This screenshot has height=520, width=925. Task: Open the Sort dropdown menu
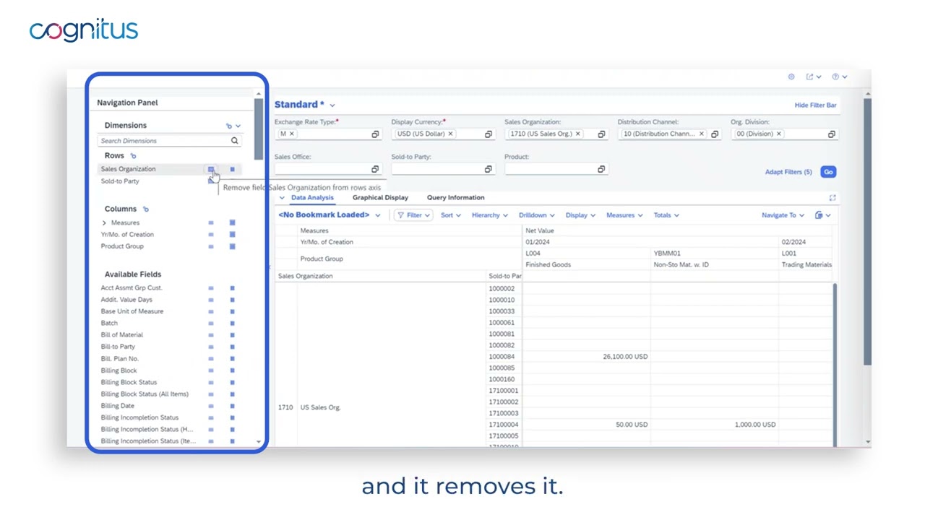(x=451, y=215)
